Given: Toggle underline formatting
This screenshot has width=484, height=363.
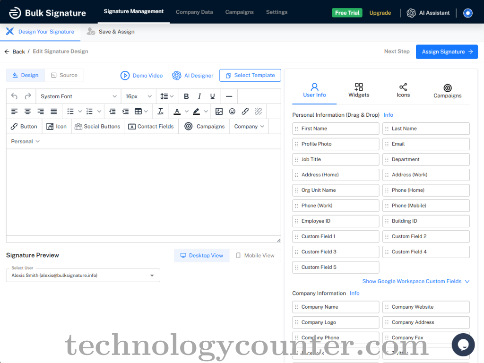Looking at the screenshot, I should click(212, 96).
